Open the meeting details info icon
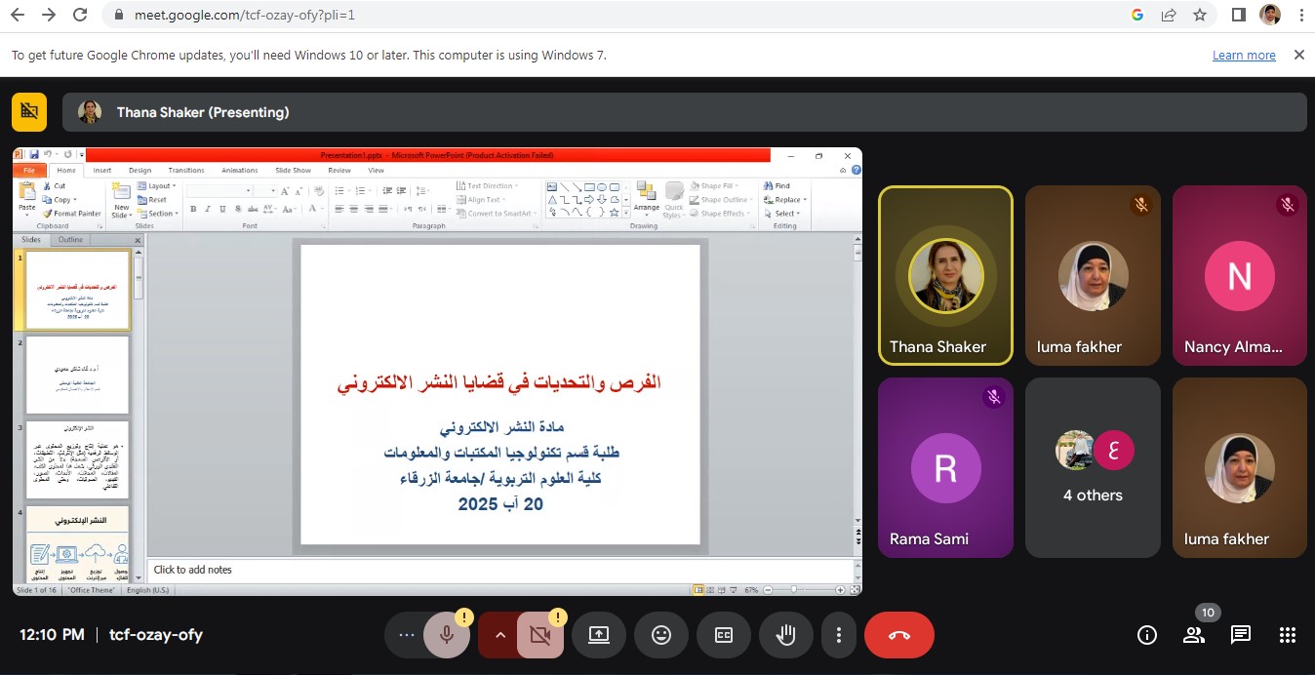This screenshot has width=1315, height=675. pos(1147,635)
